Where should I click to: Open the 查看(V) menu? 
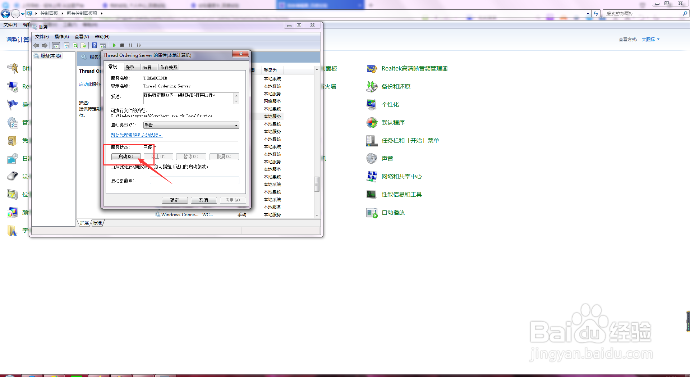point(82,37)
